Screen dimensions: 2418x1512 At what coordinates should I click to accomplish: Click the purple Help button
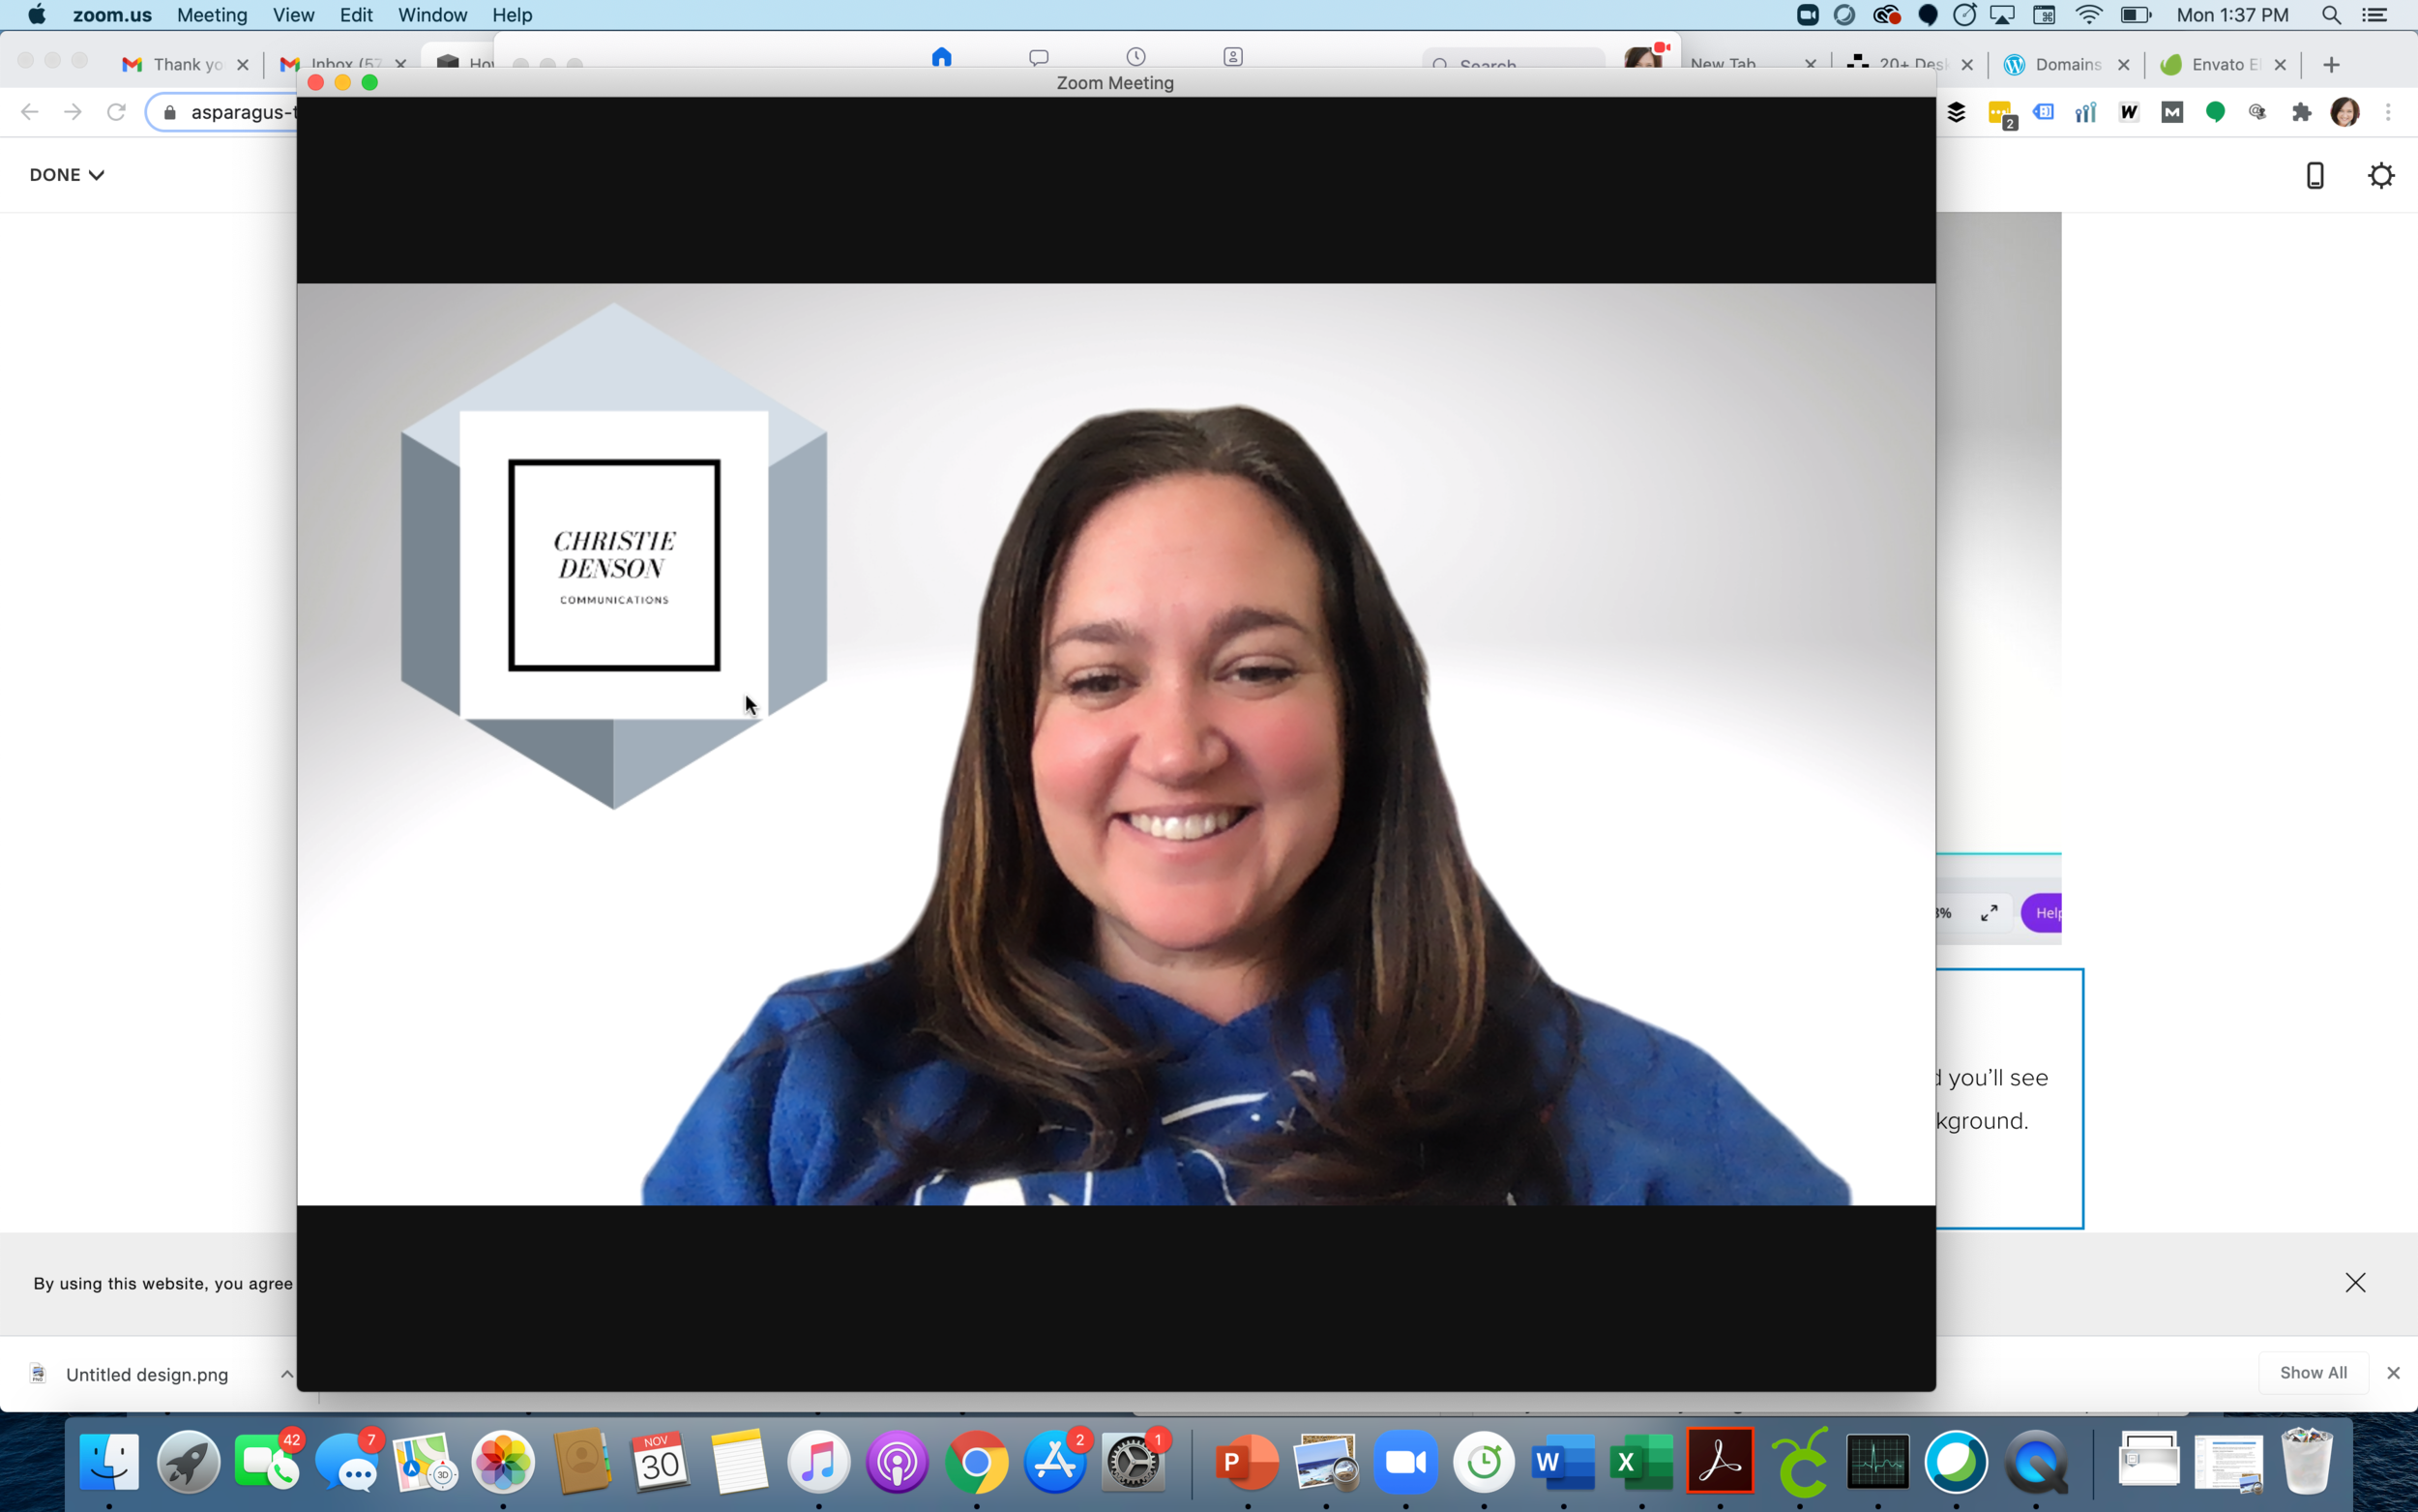pyautogui.click(x=2043, y=912)
